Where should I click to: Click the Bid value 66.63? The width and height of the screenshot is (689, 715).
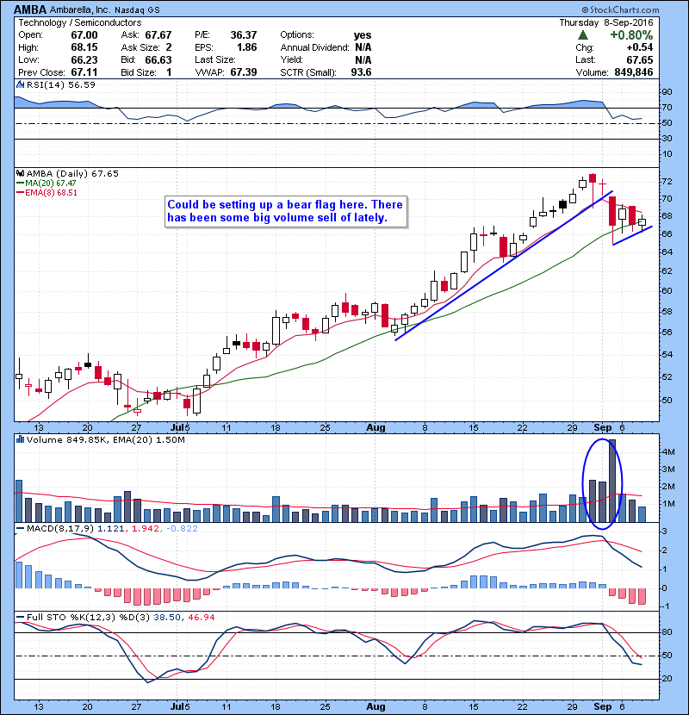[x=158, y=59]
